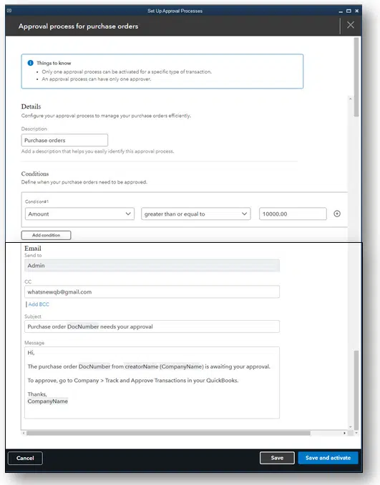Click Save and activate
Screen dimensions: 380x485
coord(328,458)
